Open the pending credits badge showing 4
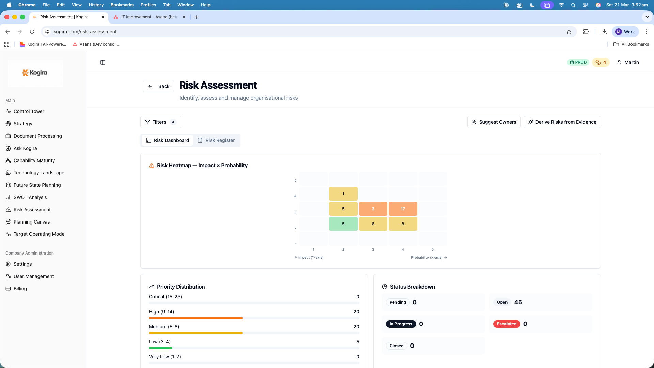The width and height of the screenshot is (654, 368). click(x=601, y=62)
